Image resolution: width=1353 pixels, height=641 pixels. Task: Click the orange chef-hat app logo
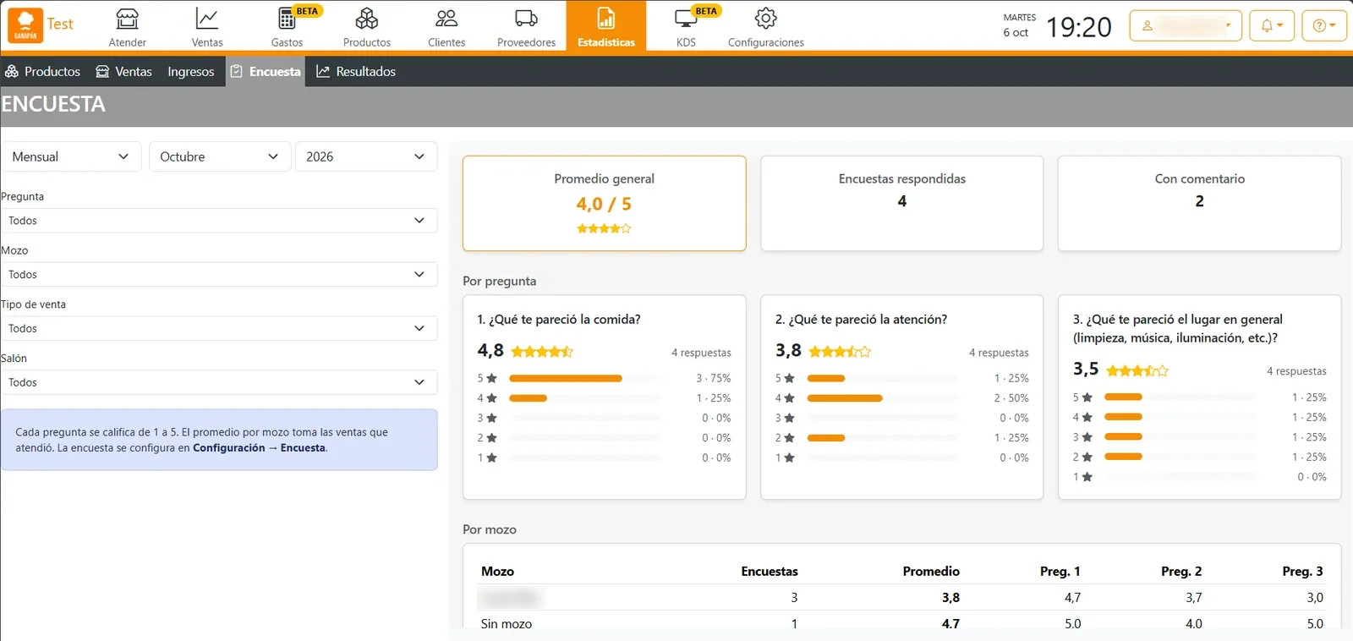pyautogui.click(x=25, y=25)
